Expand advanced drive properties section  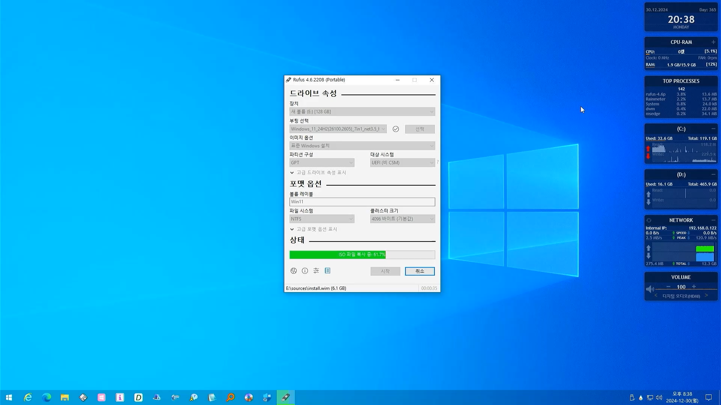(318, 172)
